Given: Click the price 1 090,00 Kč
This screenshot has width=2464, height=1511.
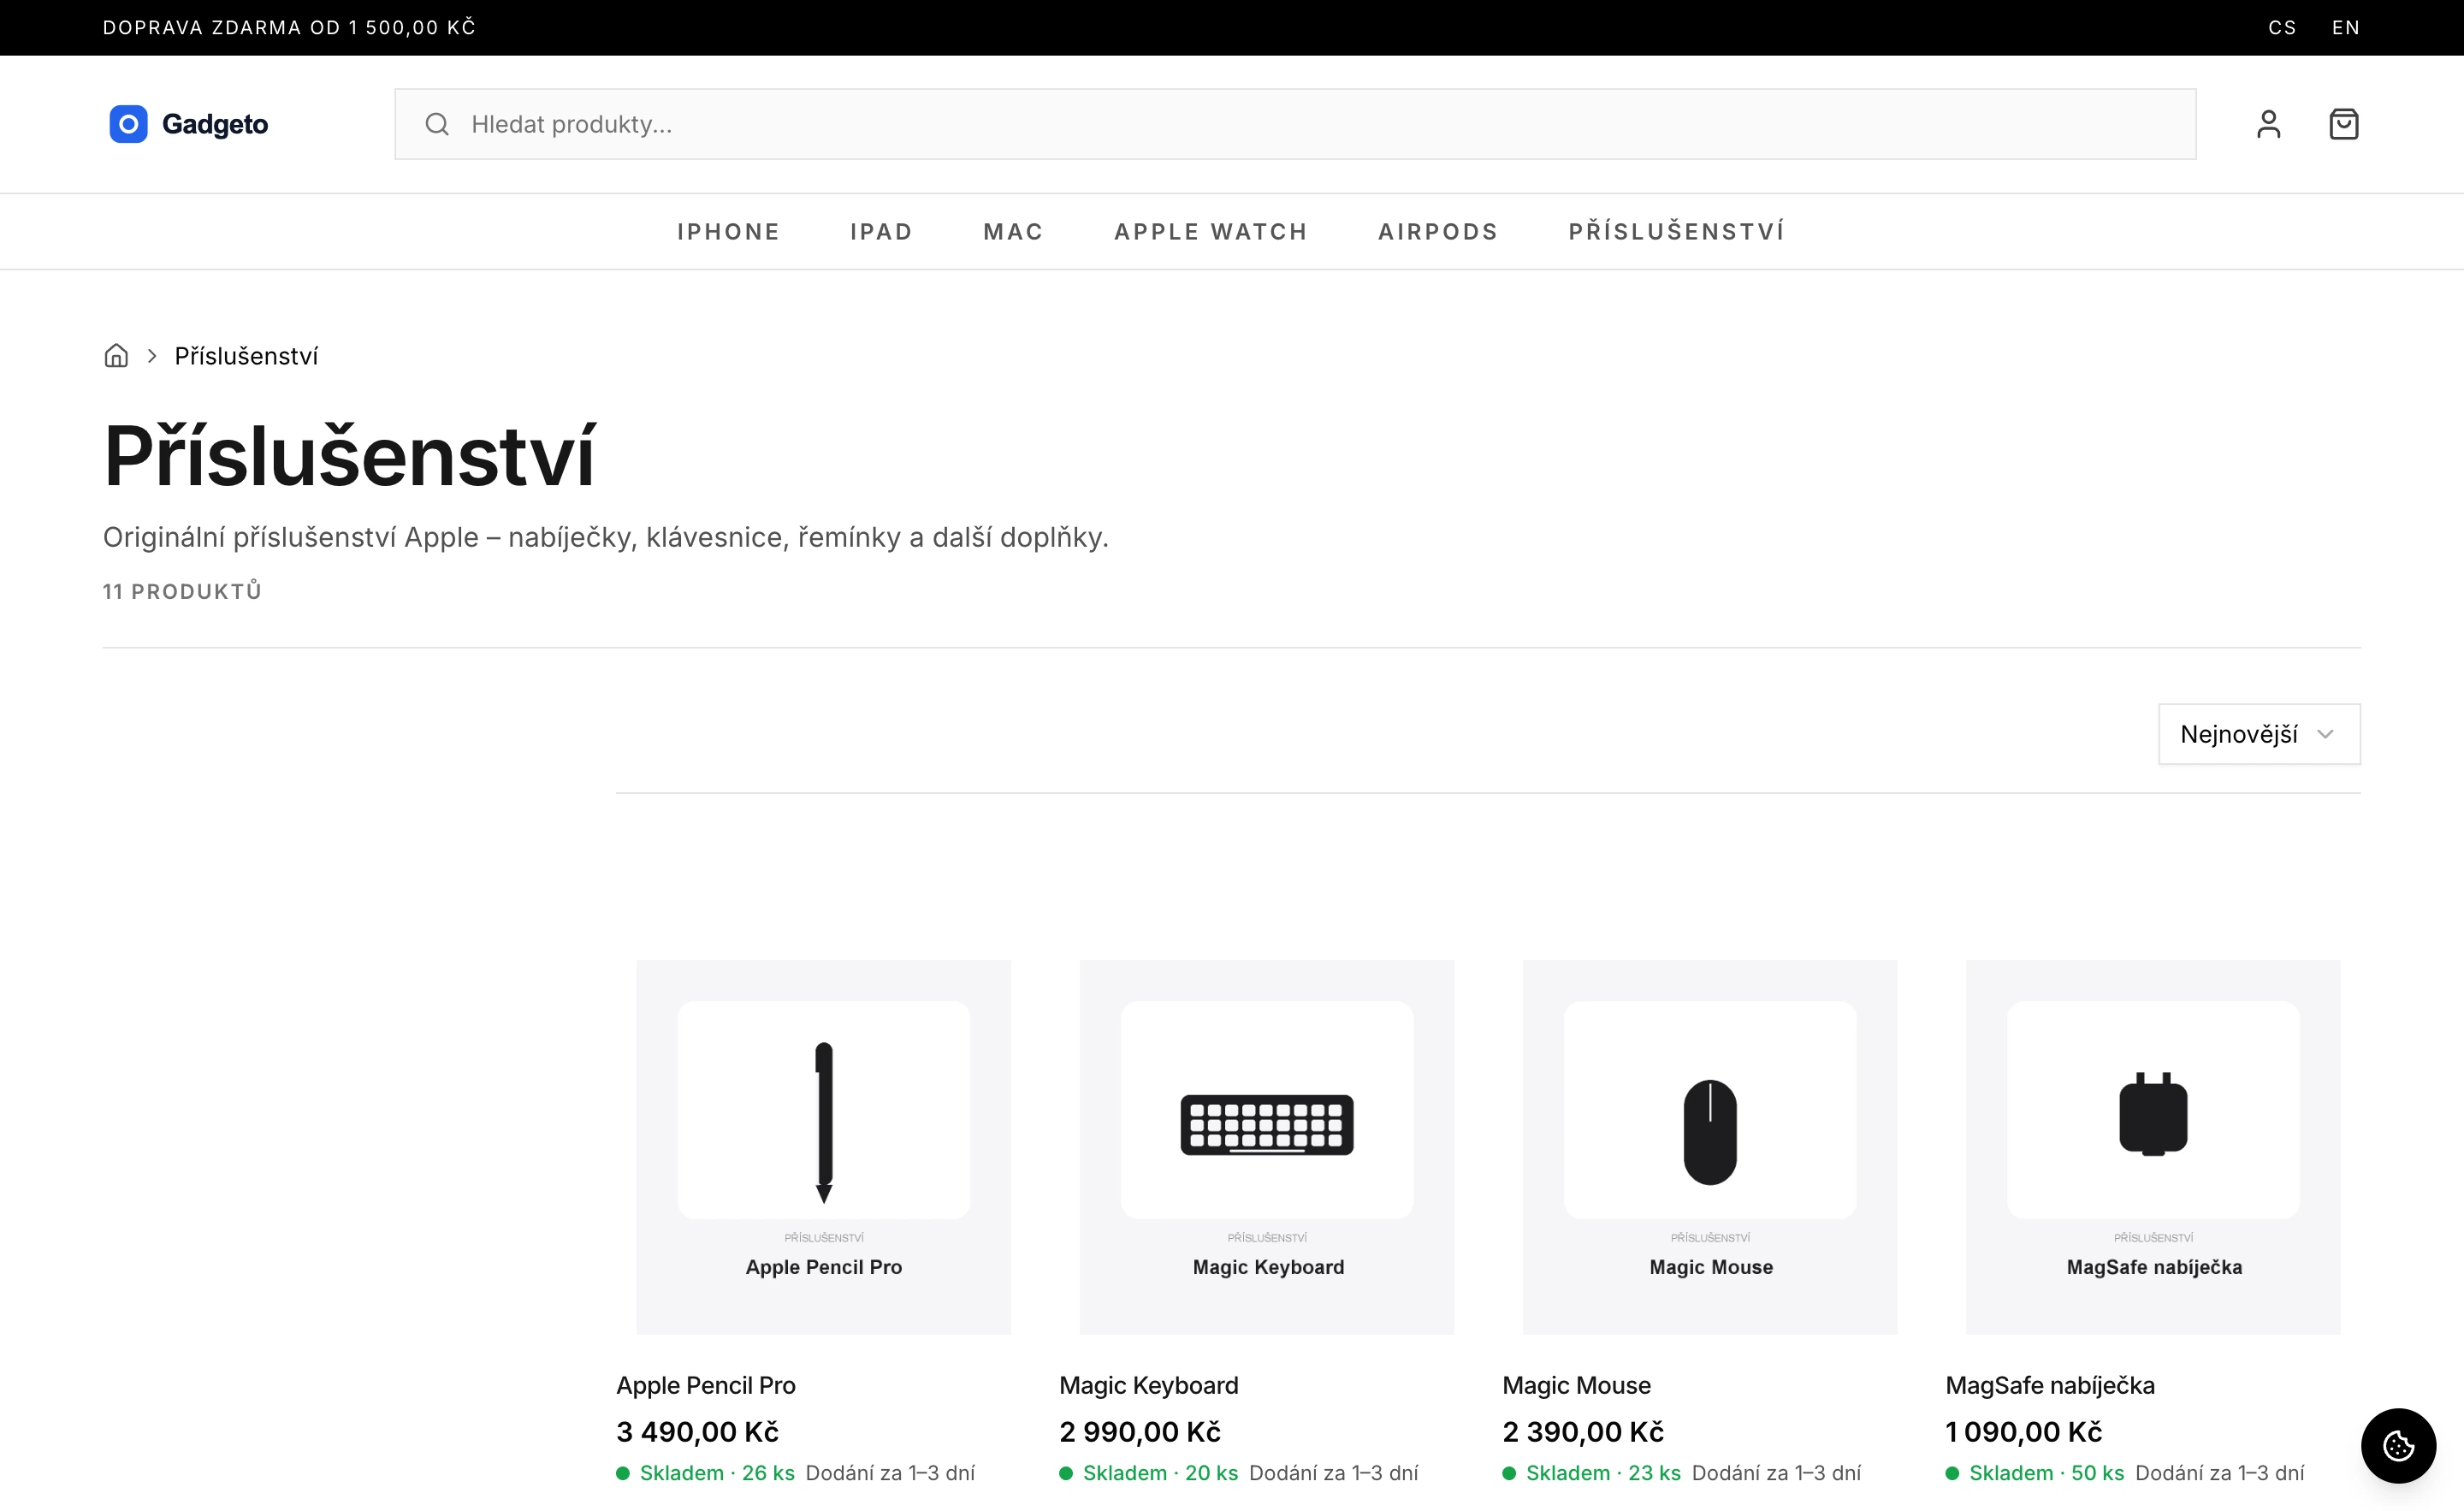Looking at the screenshot, I should (x=2023, y=1432).
